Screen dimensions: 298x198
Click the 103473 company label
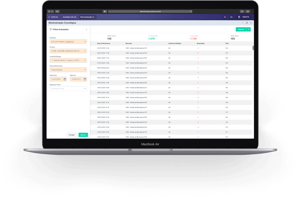point(245,17)
